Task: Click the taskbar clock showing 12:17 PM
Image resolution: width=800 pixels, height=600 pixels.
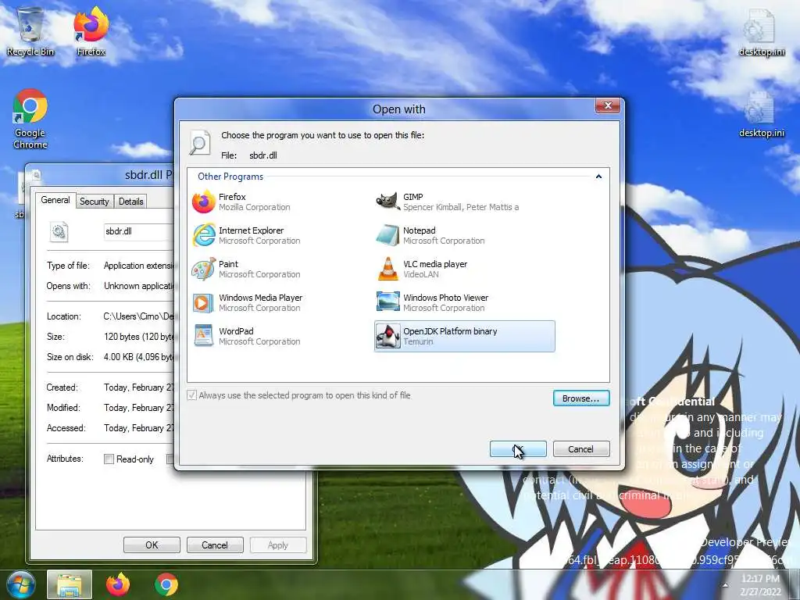Action: click(760, 584)
